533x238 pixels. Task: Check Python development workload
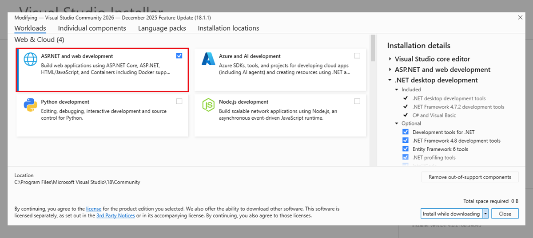(x=179, y=101)
